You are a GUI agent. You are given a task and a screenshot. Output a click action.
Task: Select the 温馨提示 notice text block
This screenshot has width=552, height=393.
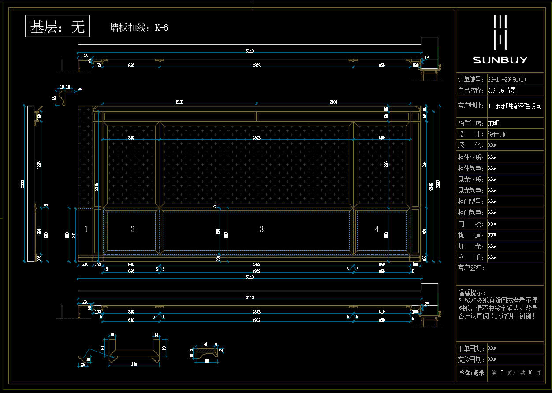(x=499, y=304)
